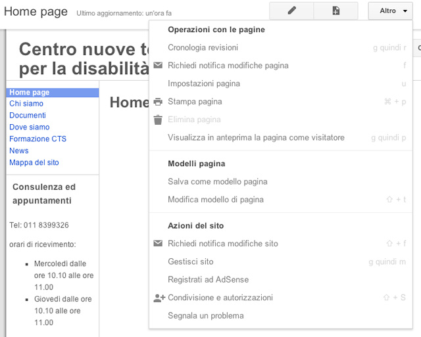Click the add-person icon beside Condivisione e autorizzazioni
Screen dimensions: 421x337
pos(159,298)
